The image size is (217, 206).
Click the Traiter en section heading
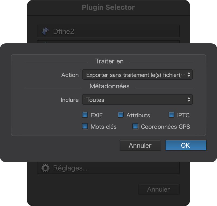pos(110,61)
